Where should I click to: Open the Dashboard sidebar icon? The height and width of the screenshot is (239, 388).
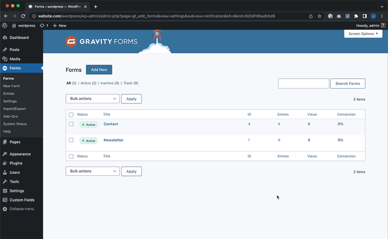click(x=5, y=37)
